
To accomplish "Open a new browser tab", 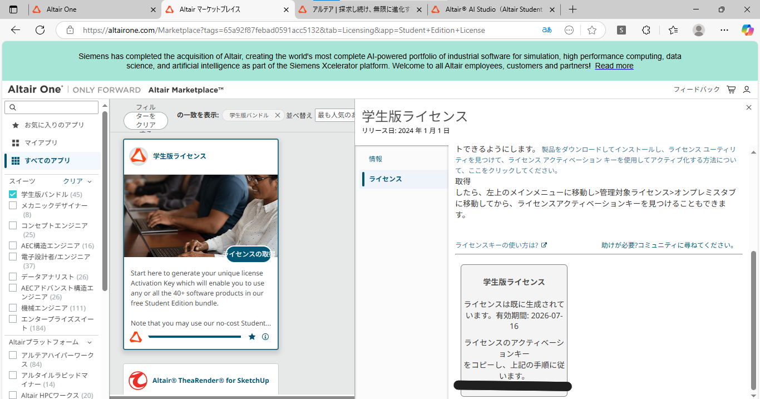I will pyautogui.click(x=573, y=9).
